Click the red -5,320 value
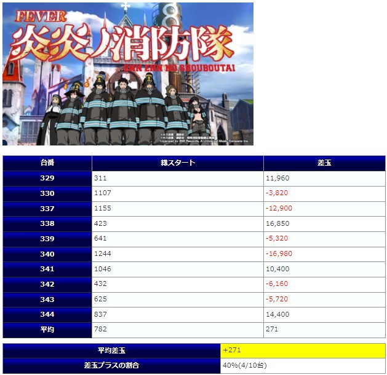 [277, 239]
